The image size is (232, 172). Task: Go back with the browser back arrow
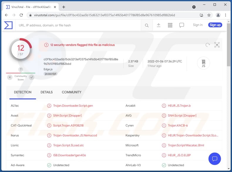(x=6, y=15)
